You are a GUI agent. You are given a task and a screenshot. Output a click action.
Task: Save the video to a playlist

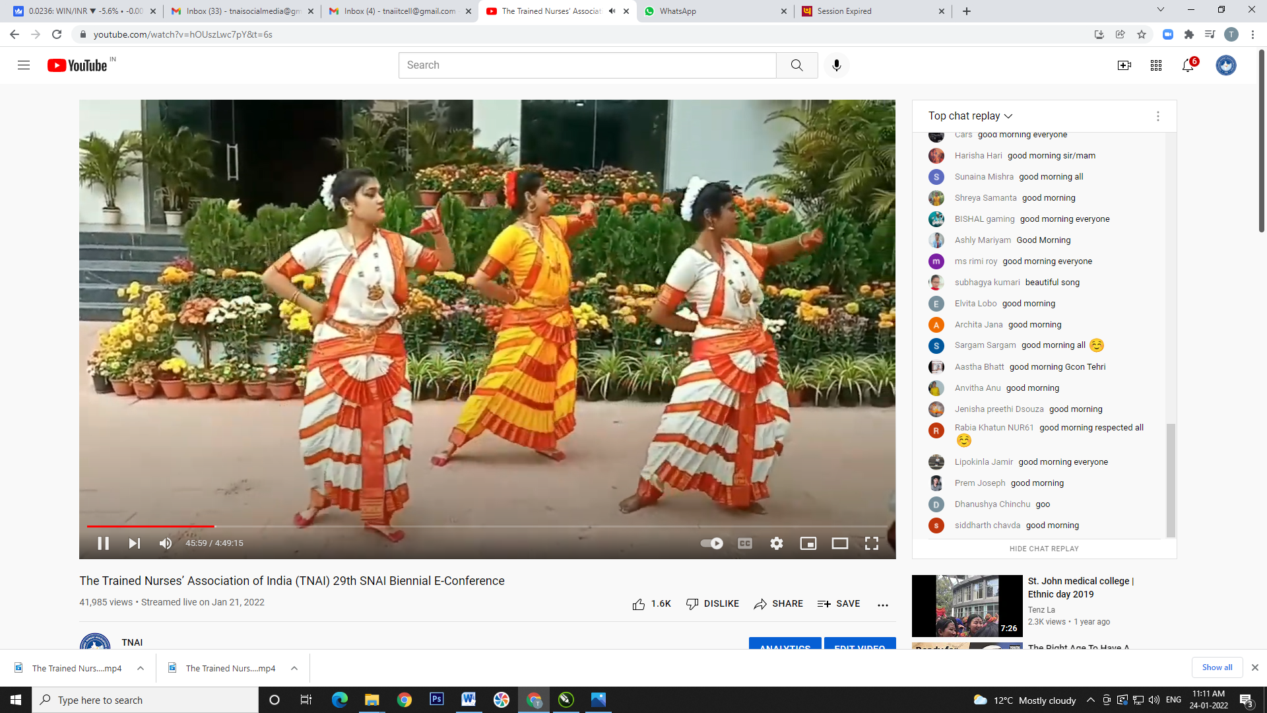click(839, 604)
